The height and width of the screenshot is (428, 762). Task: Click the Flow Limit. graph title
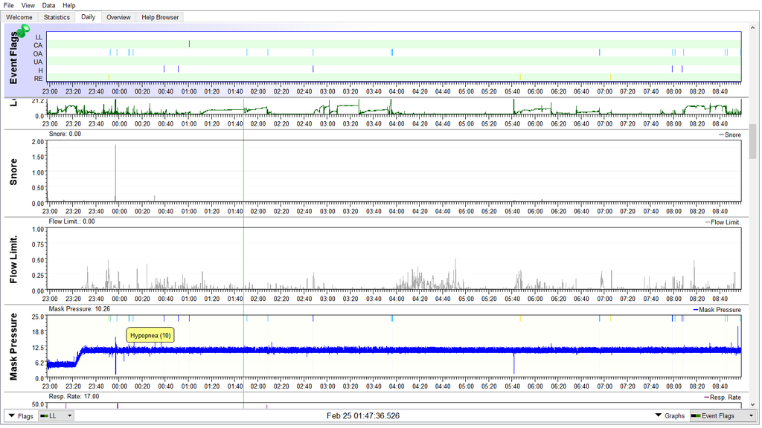coord(13,259)
